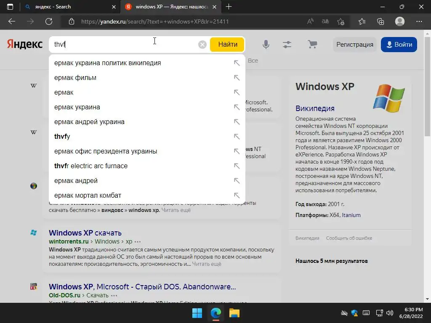
Task: Expand 'Читать ещё' in wintorrents.ru snippet
Action: 206,264
